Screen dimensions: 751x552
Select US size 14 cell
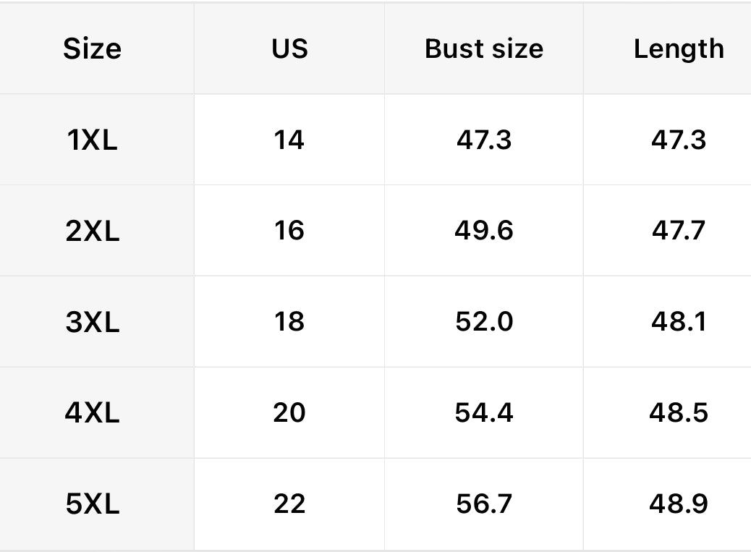tap(289, 140)
